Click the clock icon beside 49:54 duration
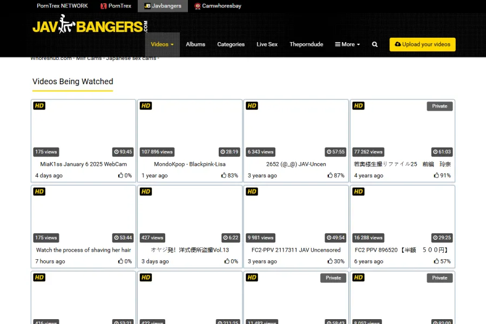Screen dimensions: 486x324 pyautogui.click(x=329, y=238)
